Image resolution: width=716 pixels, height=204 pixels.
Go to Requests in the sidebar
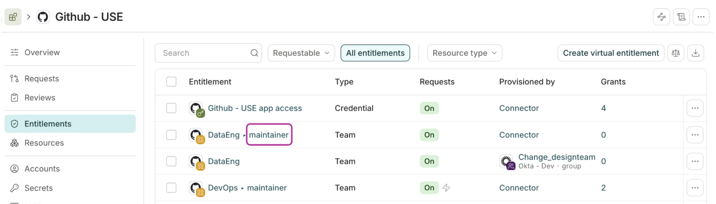tap(70, 79)
